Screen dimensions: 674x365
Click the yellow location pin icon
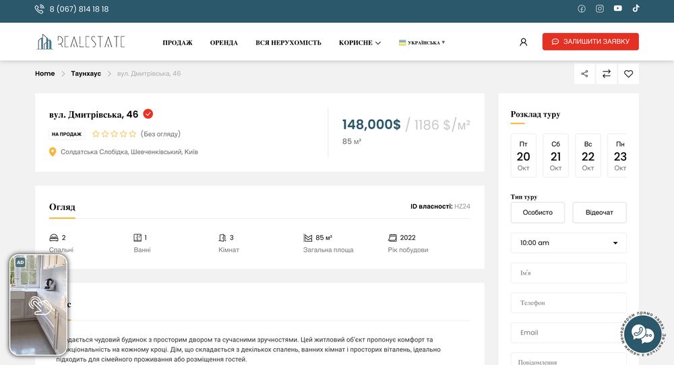coord(53,152)
